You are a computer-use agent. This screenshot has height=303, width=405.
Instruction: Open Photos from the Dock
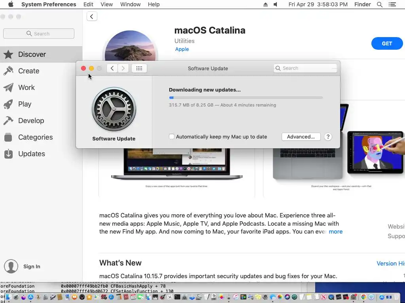tap(280, 297)
